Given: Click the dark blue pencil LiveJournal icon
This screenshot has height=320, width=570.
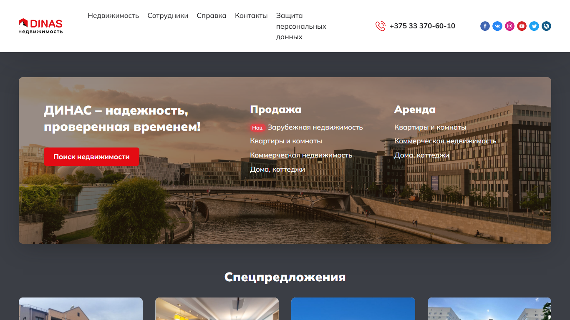Looking at the screenshot, I should [x=546, y=26].
